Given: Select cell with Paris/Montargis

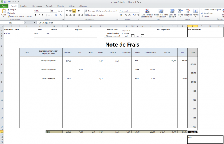Looking at the screenshot, I should click(48, 79).
